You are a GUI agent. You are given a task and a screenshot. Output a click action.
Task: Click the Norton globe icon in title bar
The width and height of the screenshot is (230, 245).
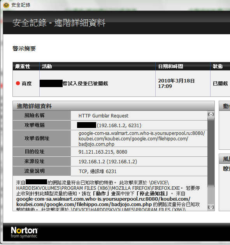tap(6, 5)
